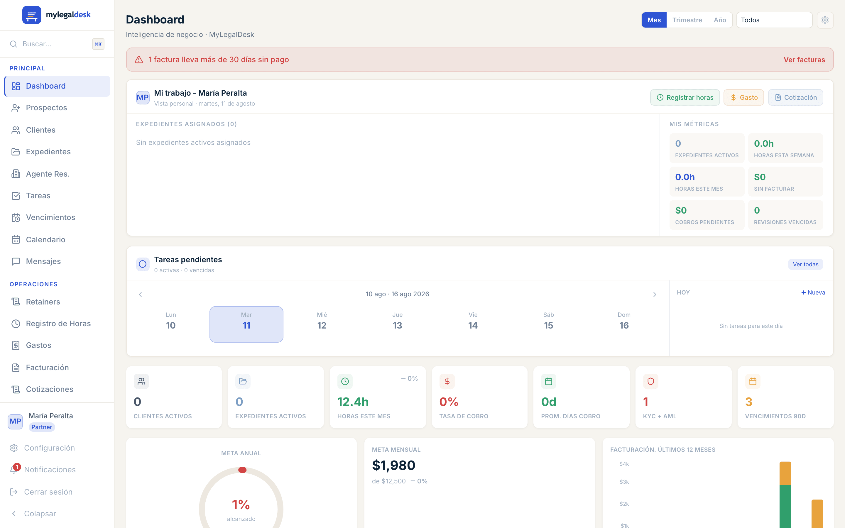
Task: Click the Registro de Horas clock icon
Action: [16, 324]
